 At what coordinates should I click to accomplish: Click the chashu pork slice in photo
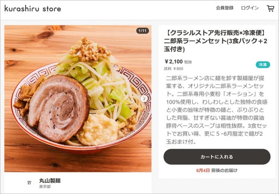tap(58, 108)
